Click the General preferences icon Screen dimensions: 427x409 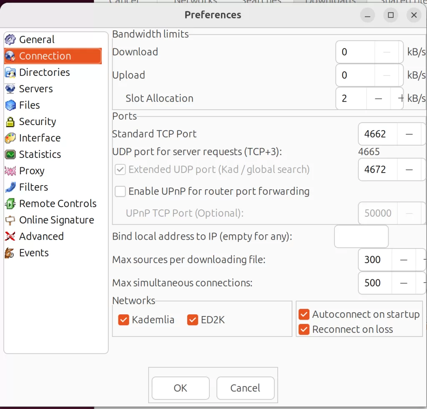10,40
